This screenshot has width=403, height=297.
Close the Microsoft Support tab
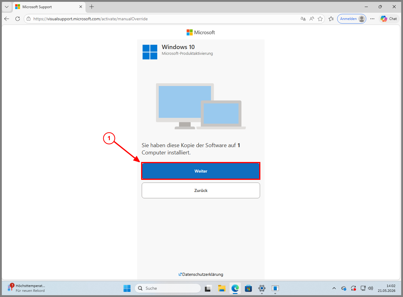[x=81, y=7]
